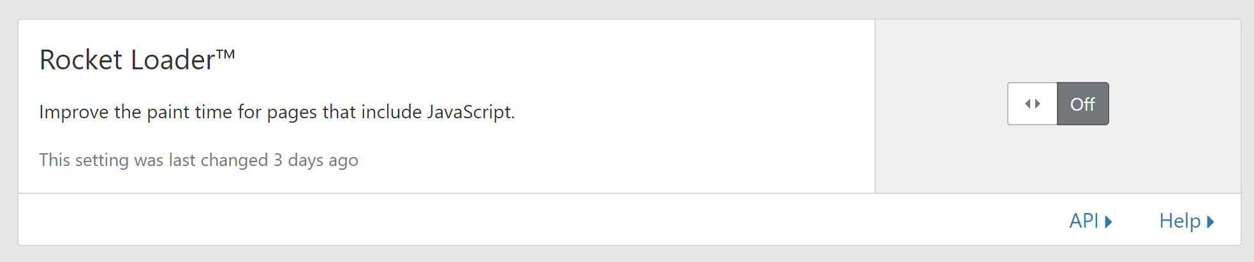Viewport: 1254px width, 262px height.
Task: Click the "last changed 3 days ago" text
Action: [x=198, y=160]
